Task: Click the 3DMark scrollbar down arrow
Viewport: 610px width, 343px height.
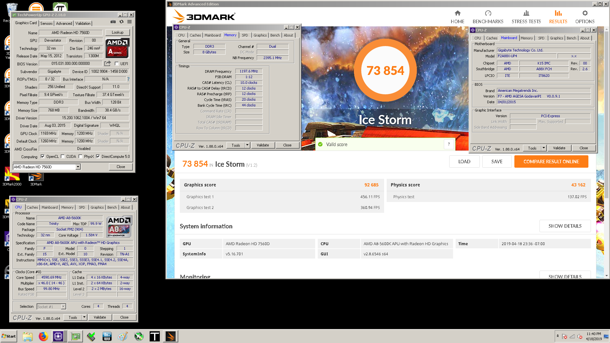Action: (607, 276)
